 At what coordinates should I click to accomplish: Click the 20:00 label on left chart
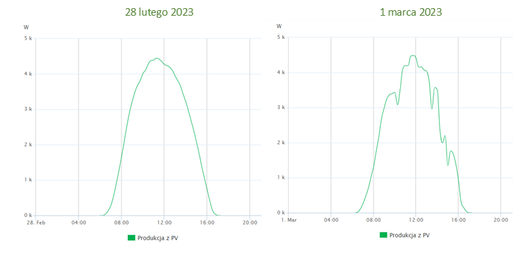[250, 222]
